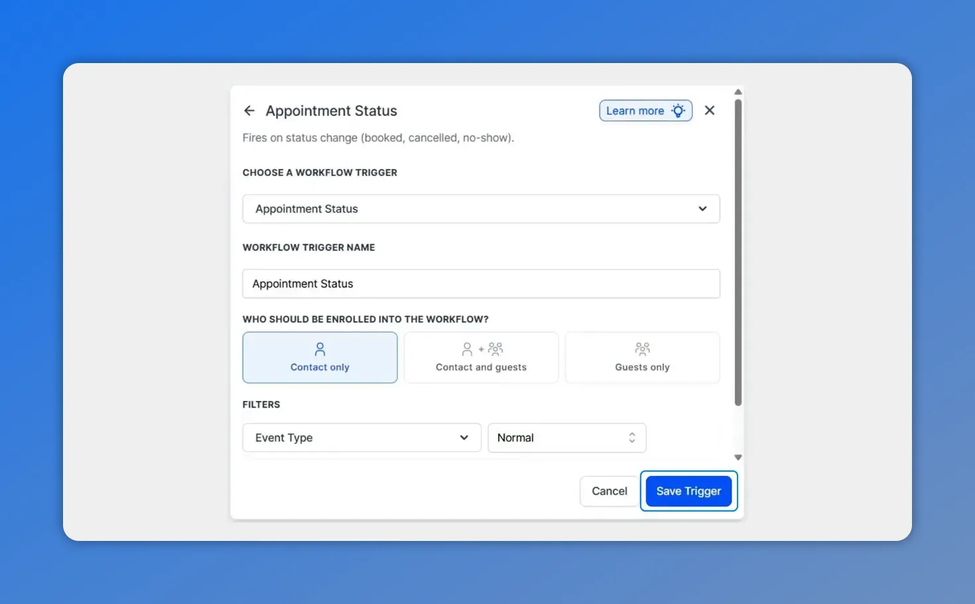Click inside the Workflow Trigger Name field
Screen dimensions: 975x604
click(x=481, y=283)
